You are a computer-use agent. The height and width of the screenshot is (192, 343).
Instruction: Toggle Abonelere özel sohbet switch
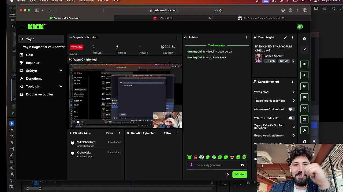292,109
